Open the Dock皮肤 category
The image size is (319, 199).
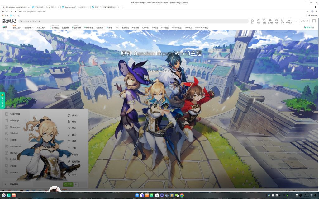coord(165,28)
